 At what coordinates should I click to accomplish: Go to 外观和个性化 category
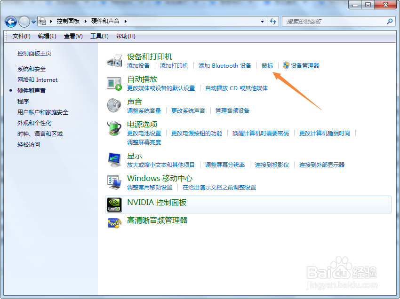click(x=34, y=123)
